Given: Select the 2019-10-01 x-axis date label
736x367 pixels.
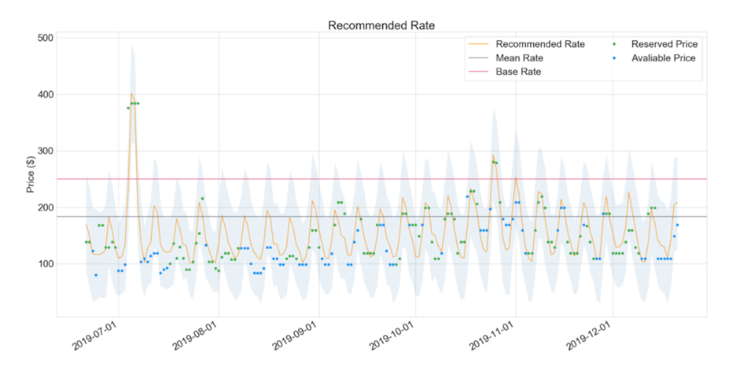Looking at the screenshot, I should pyautogui.click(x=392, y=336).
